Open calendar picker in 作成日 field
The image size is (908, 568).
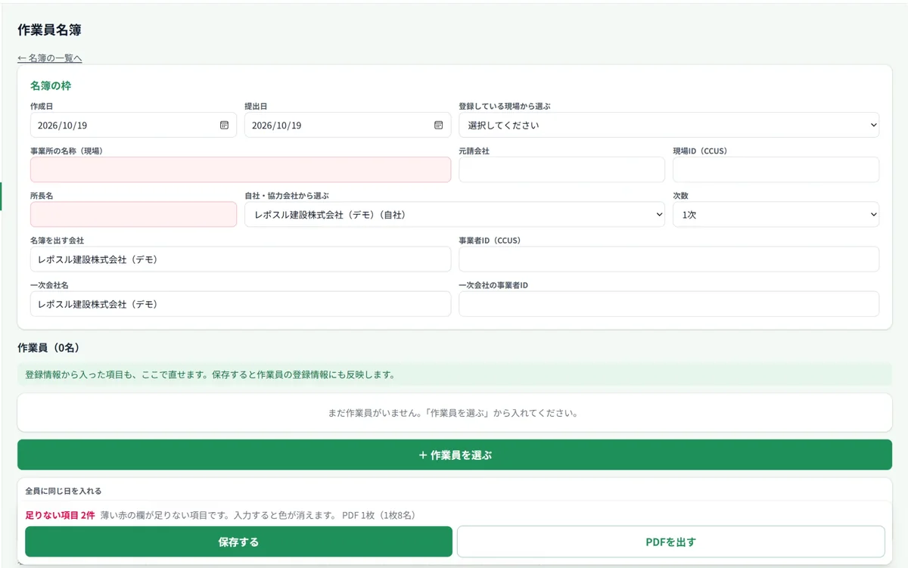tap(224, 125)
